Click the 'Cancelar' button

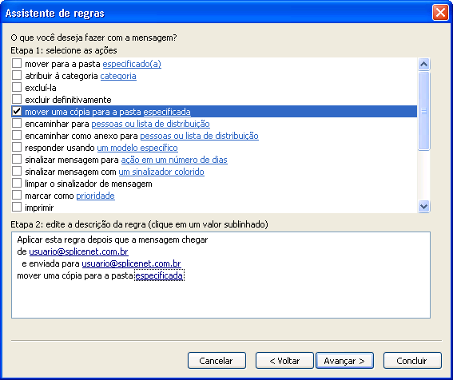coord(217,360)
